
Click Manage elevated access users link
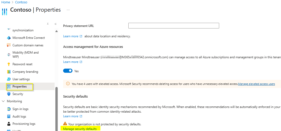click(256, 84)
